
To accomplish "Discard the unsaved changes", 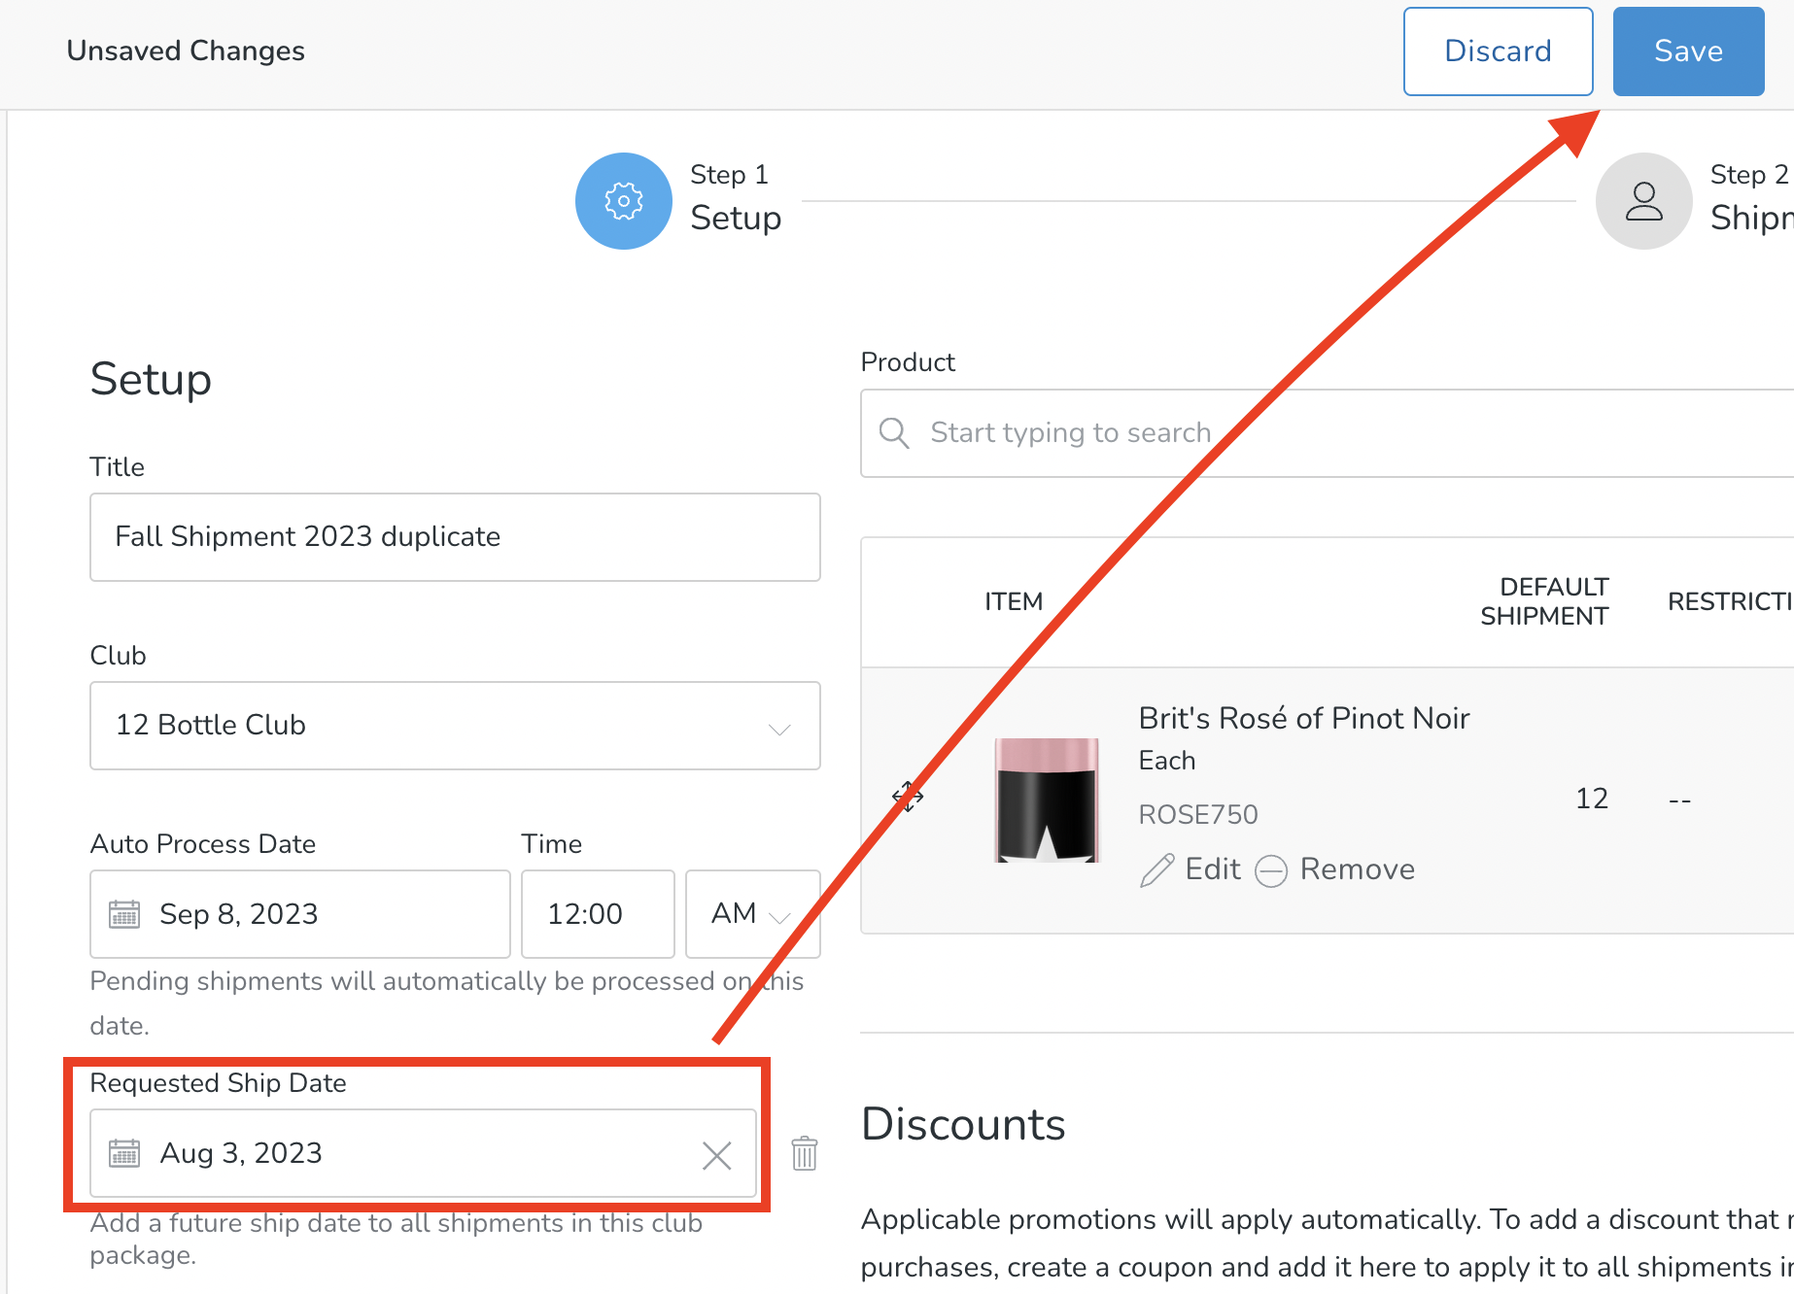I will (1497, 51).
